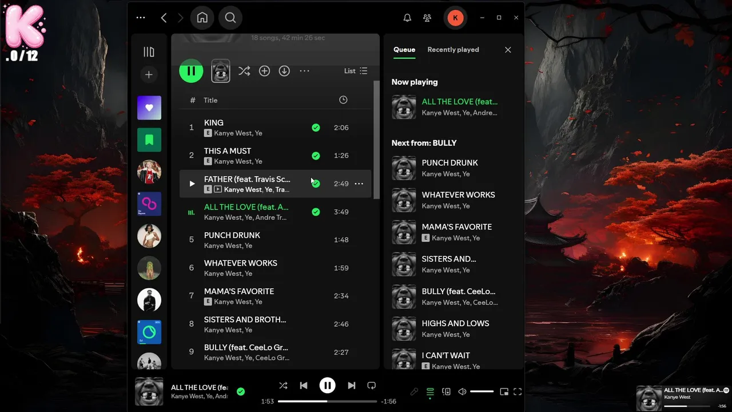Select the WHATEVER WORKS track in the list
732x412 pixels.
tap(275, 268)
